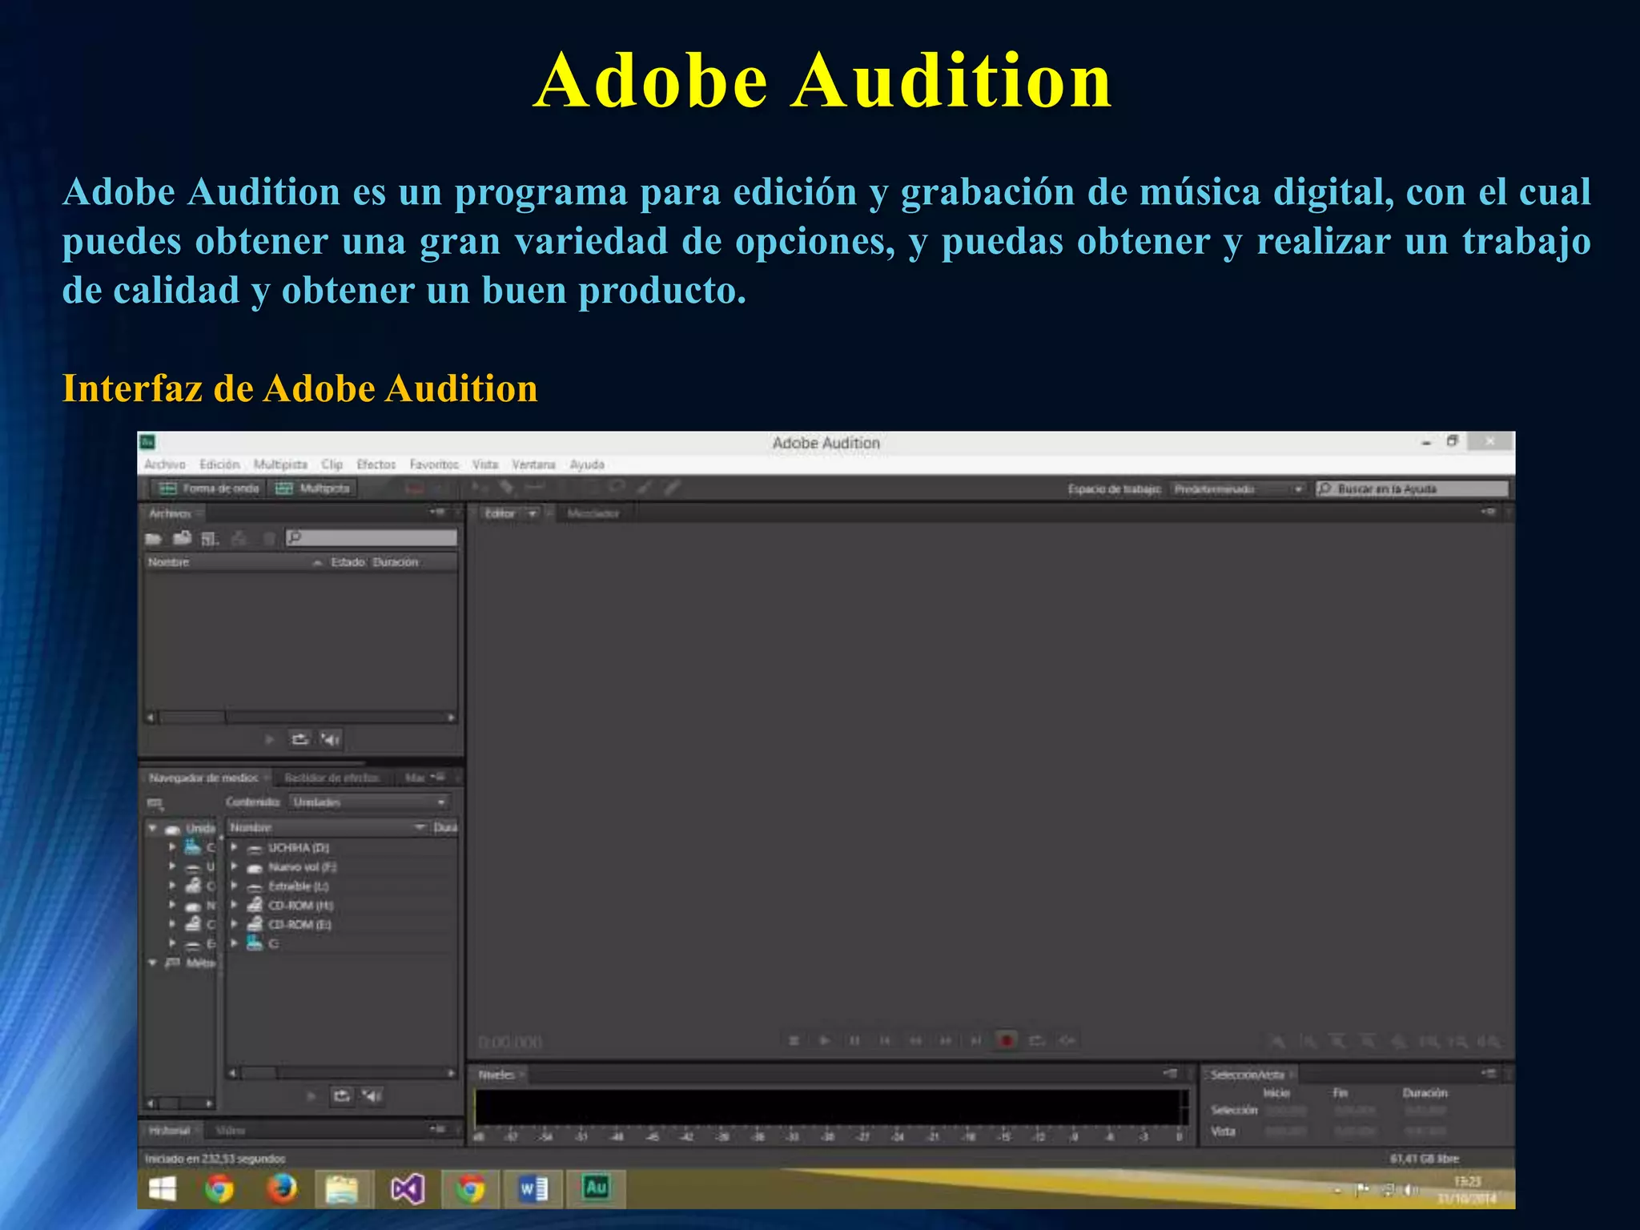Click the Import File icon in Archivos panel
This screenshot has height=1230, width=1640.
coord(183,539)
